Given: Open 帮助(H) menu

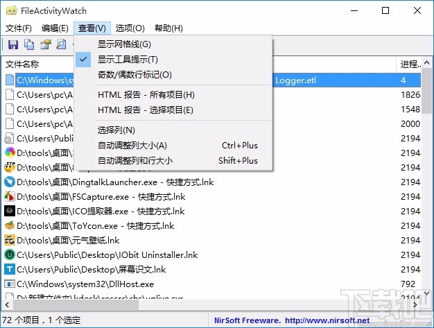Looking at the screenshot, I should pos(168,28).
